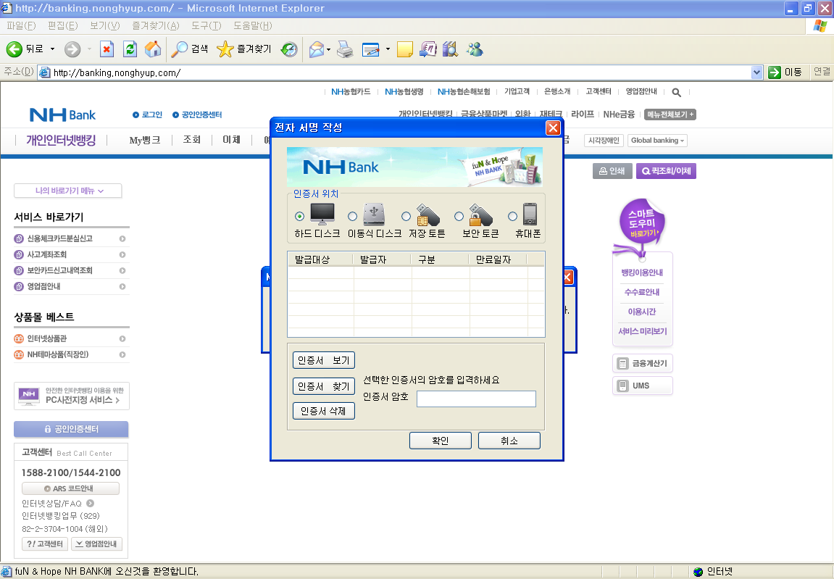
Task: Click the History clock icon
Action: pos(289,49)
